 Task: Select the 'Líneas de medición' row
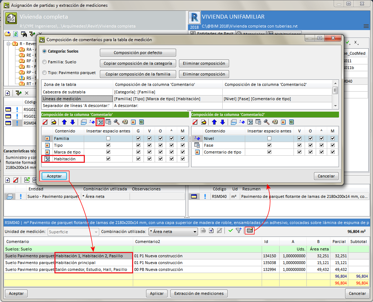187,99
